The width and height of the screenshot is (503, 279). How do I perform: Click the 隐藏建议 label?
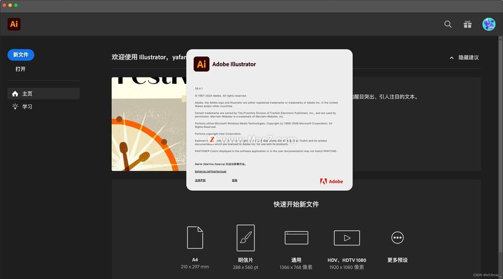click(x=468, y=57)
